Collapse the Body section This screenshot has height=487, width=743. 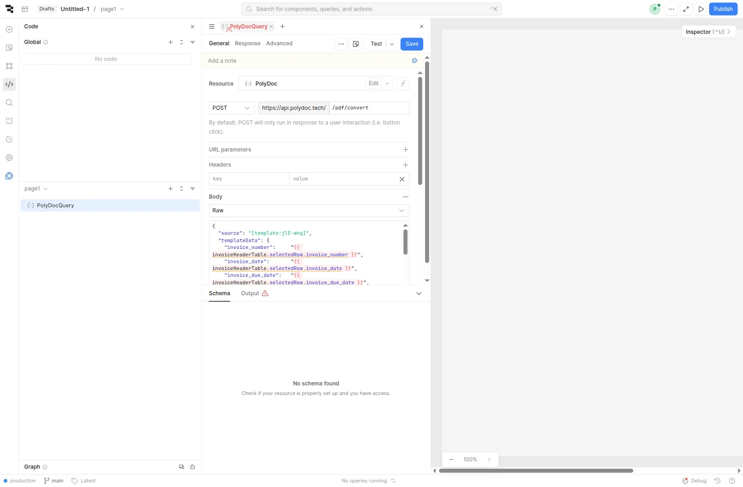coord(405,197)
